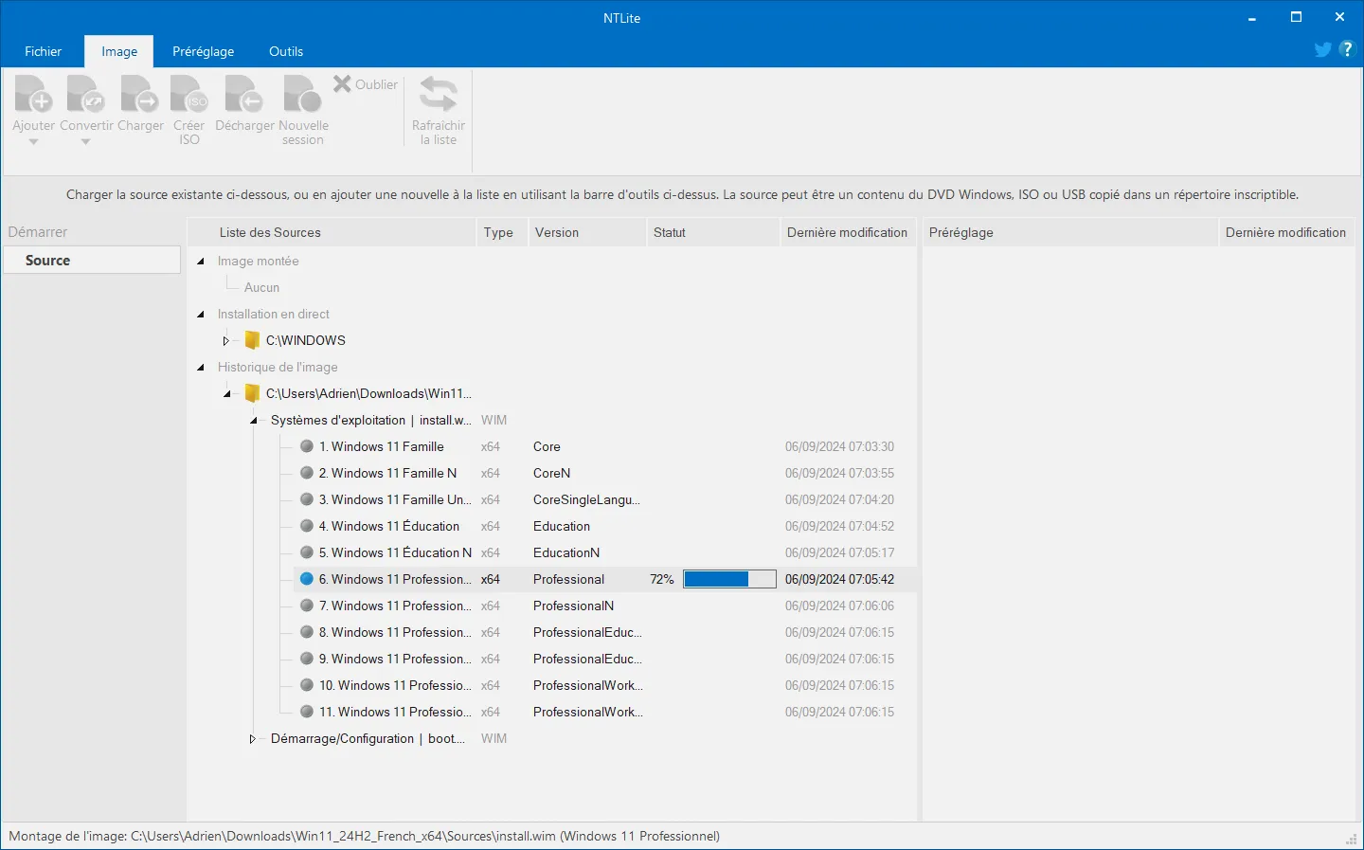Click the Charger toolbar icon
The height and width of the screenshot is (850, 1364).
pyautogui.click(x=140, y=95)
